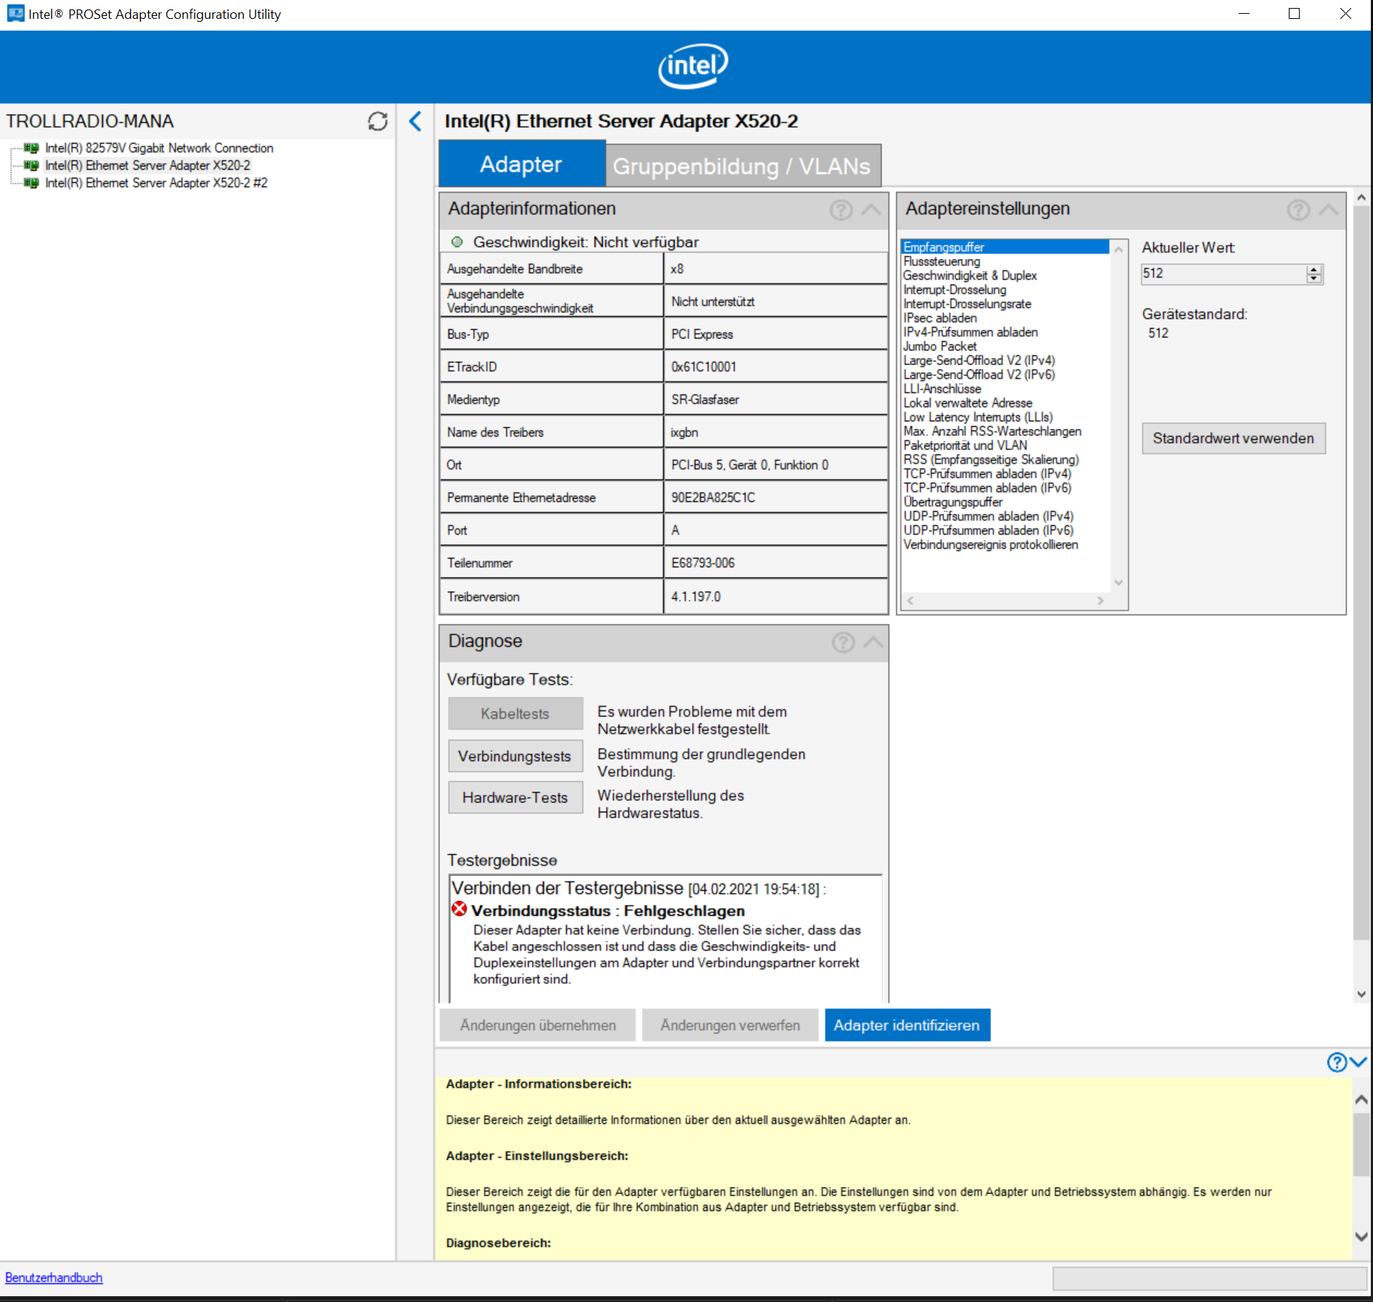Select Verbindungsereignis protokollieren setting

pos(991,545)
